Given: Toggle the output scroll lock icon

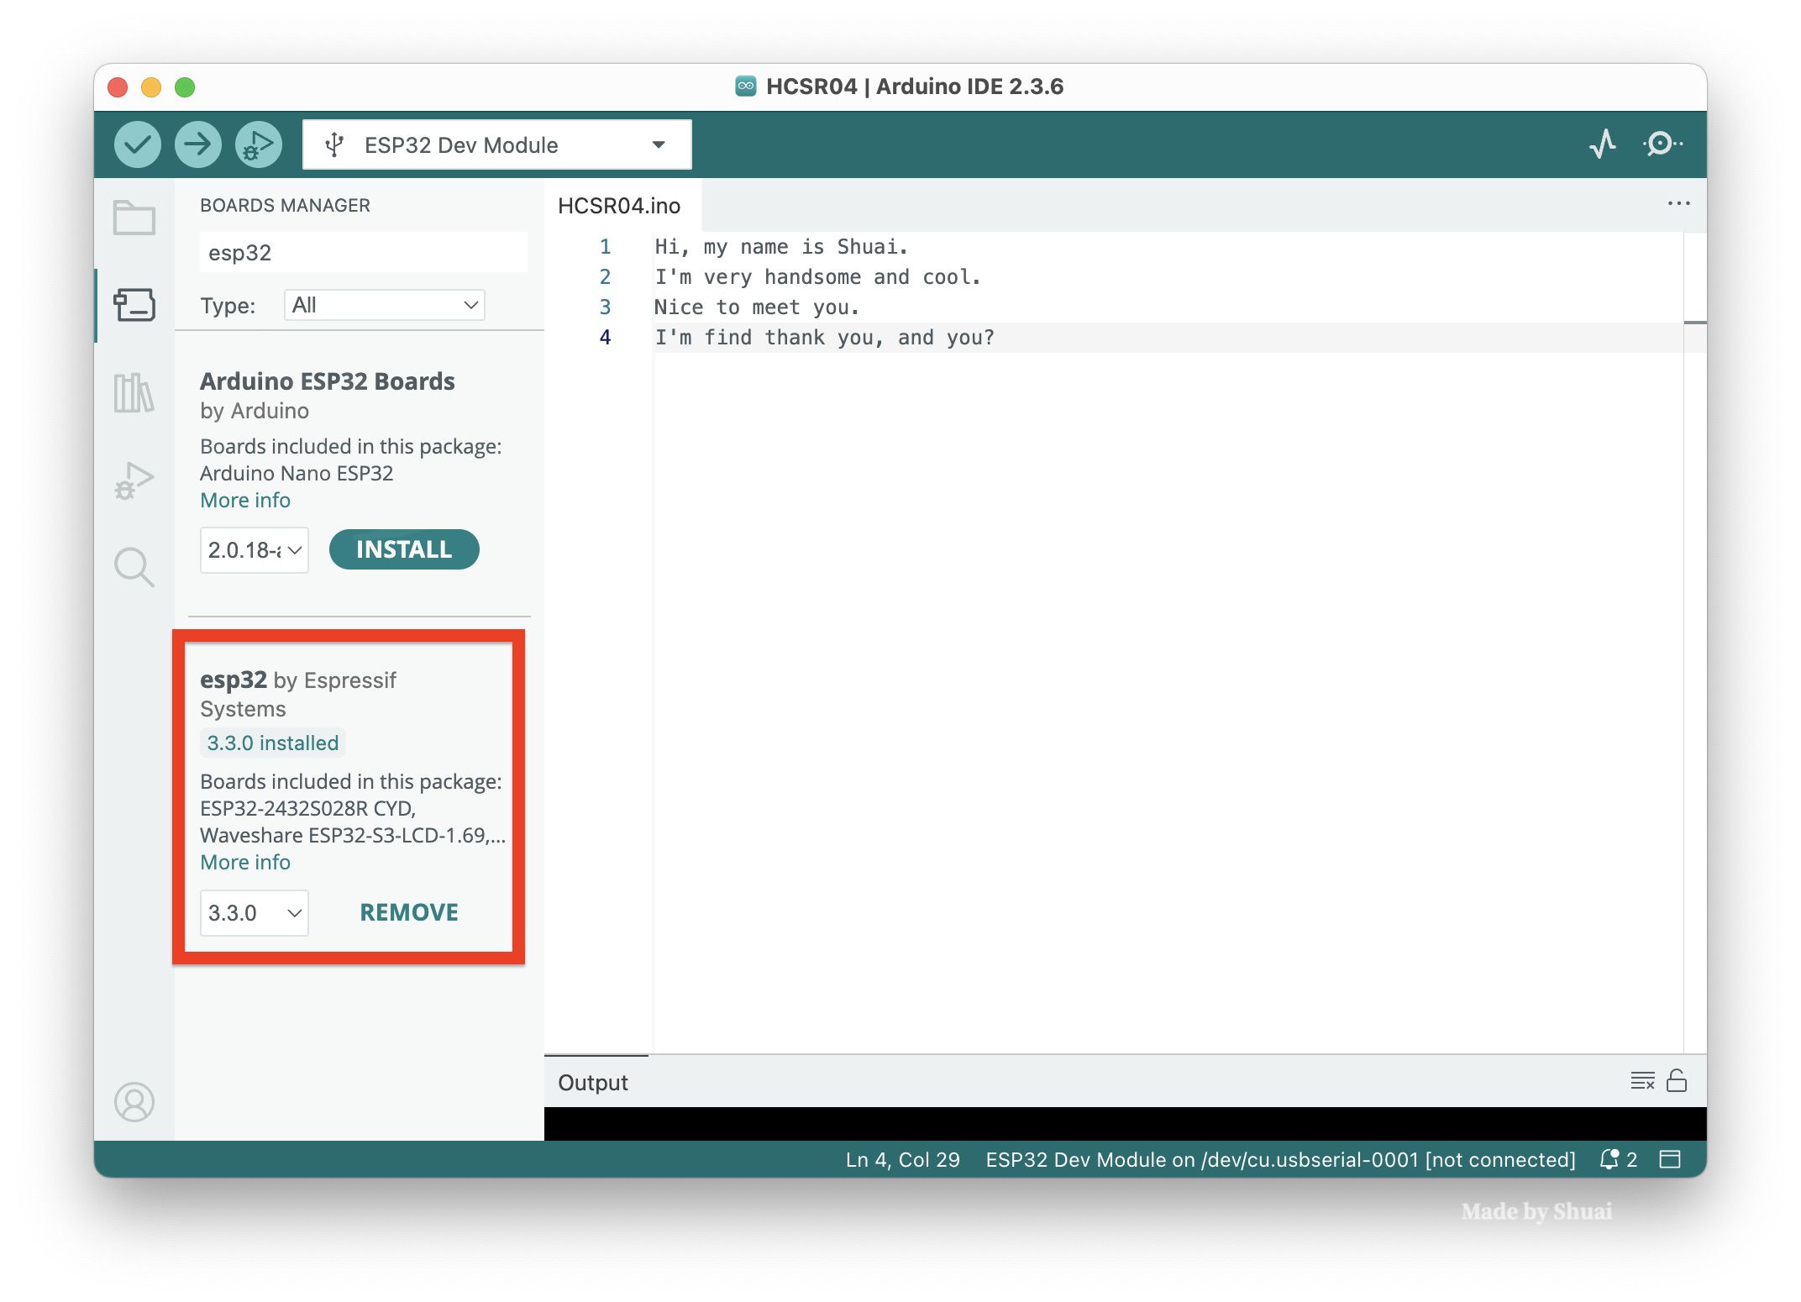Looking at the screenshot, I should (x=1677, y=1081).
